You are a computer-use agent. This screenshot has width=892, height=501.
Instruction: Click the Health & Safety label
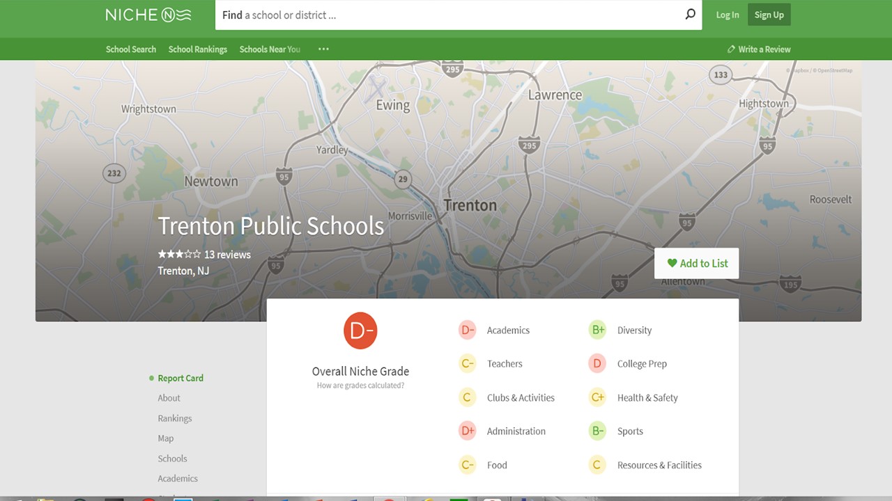click(647, 398)
